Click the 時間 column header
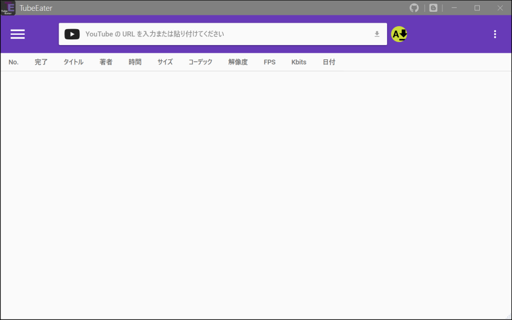This screenshot has height=320, width=512. 135,62
